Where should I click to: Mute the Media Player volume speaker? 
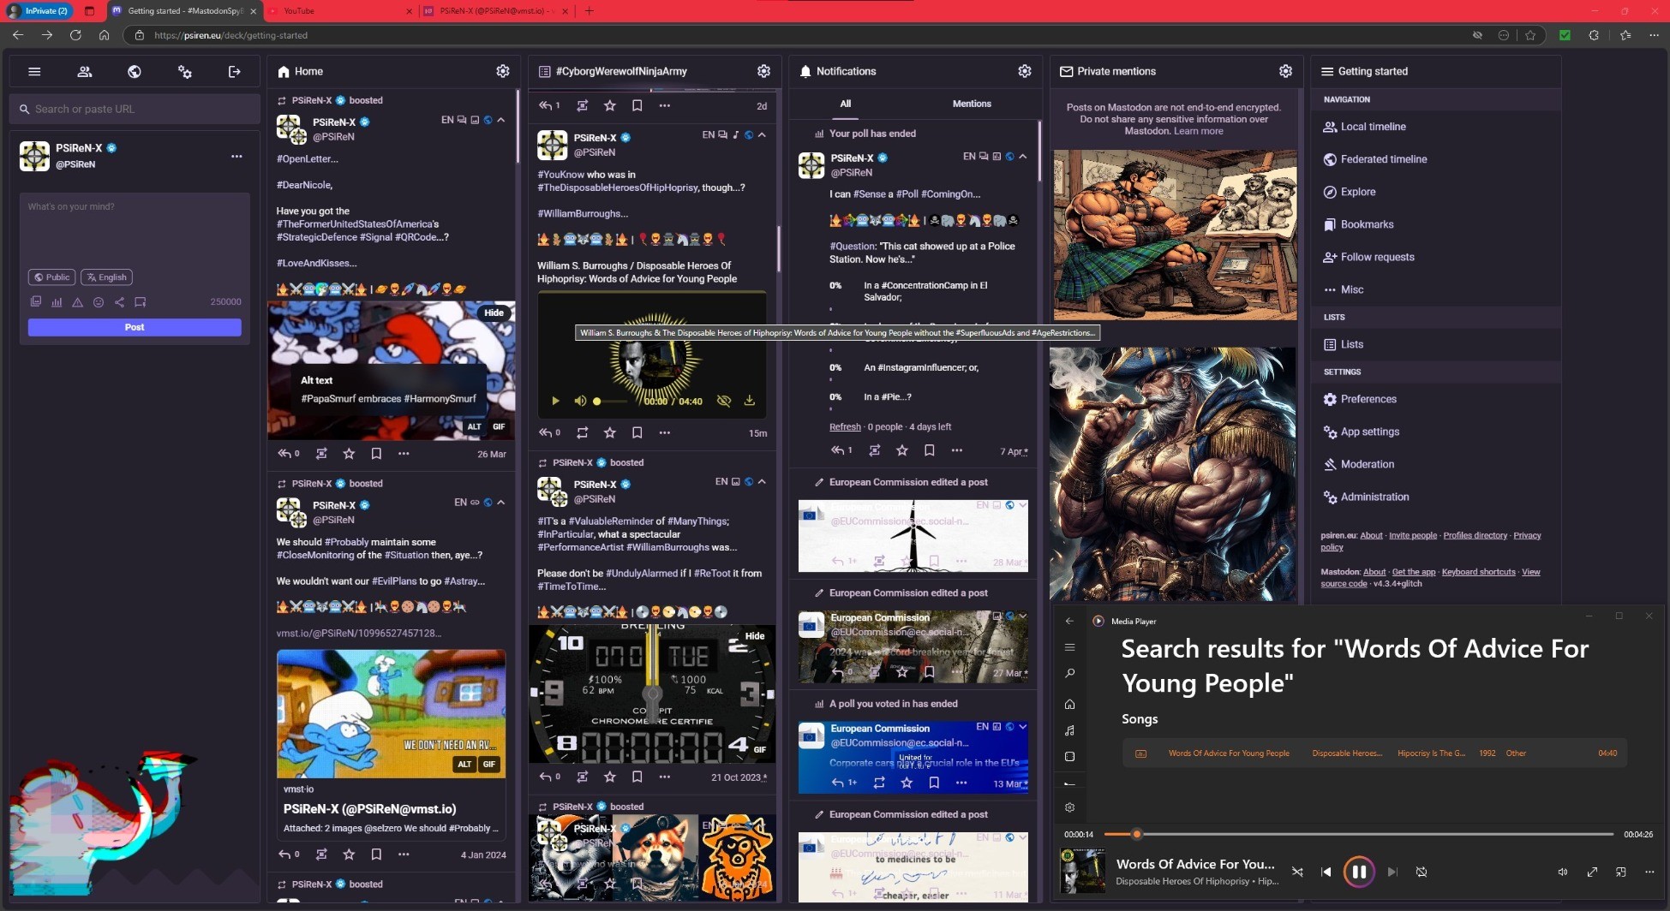tap(1563, 872)
